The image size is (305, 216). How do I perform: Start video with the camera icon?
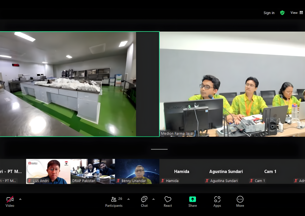(x=10, y=199)
